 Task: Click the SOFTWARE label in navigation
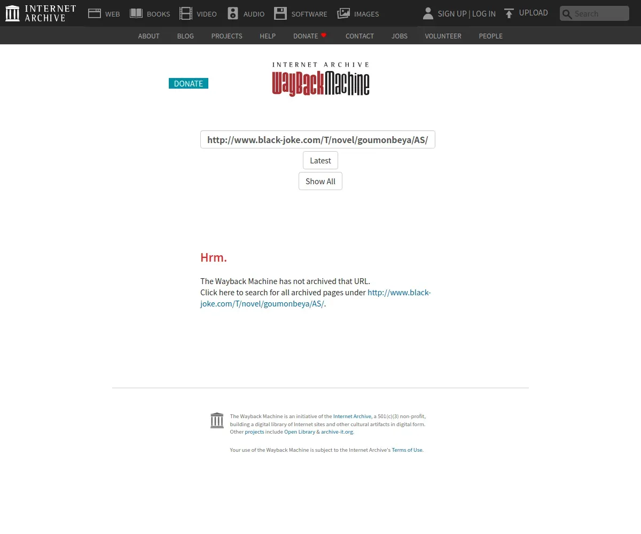(x=309, y=14)
